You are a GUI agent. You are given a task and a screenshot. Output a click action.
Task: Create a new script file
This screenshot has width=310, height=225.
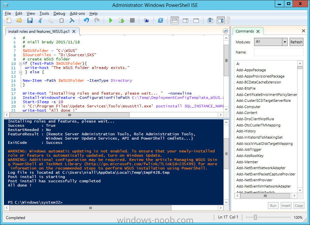(9, 20)
